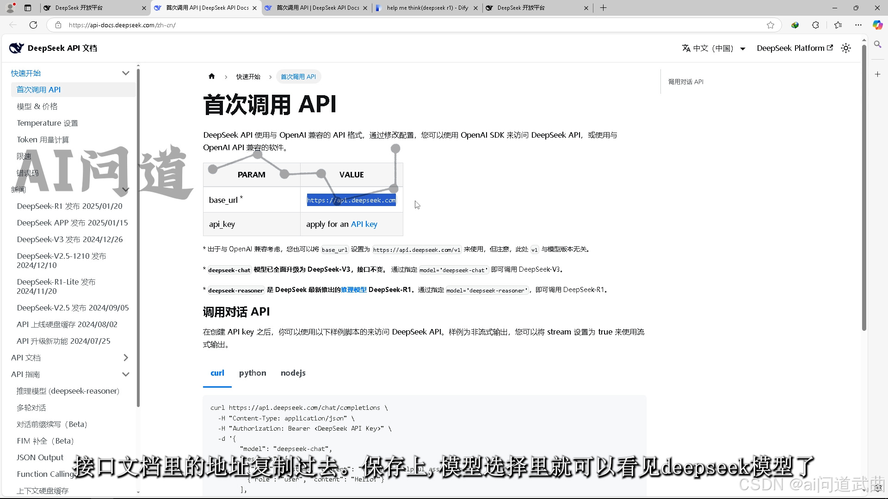Expand the API 文档 section
The width and height of the screenshot is (888, 499).
(125, 357)
